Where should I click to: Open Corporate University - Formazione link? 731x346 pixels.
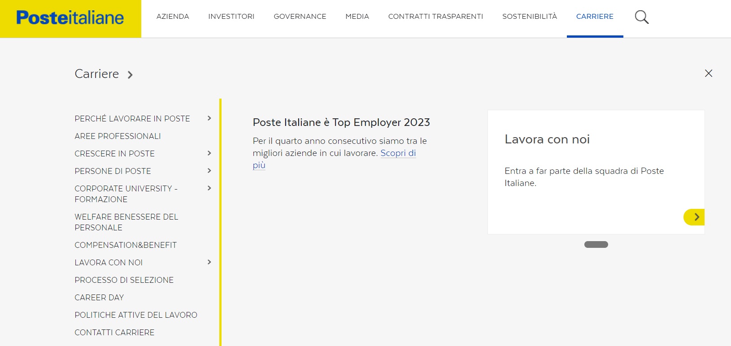pos(126,194)
